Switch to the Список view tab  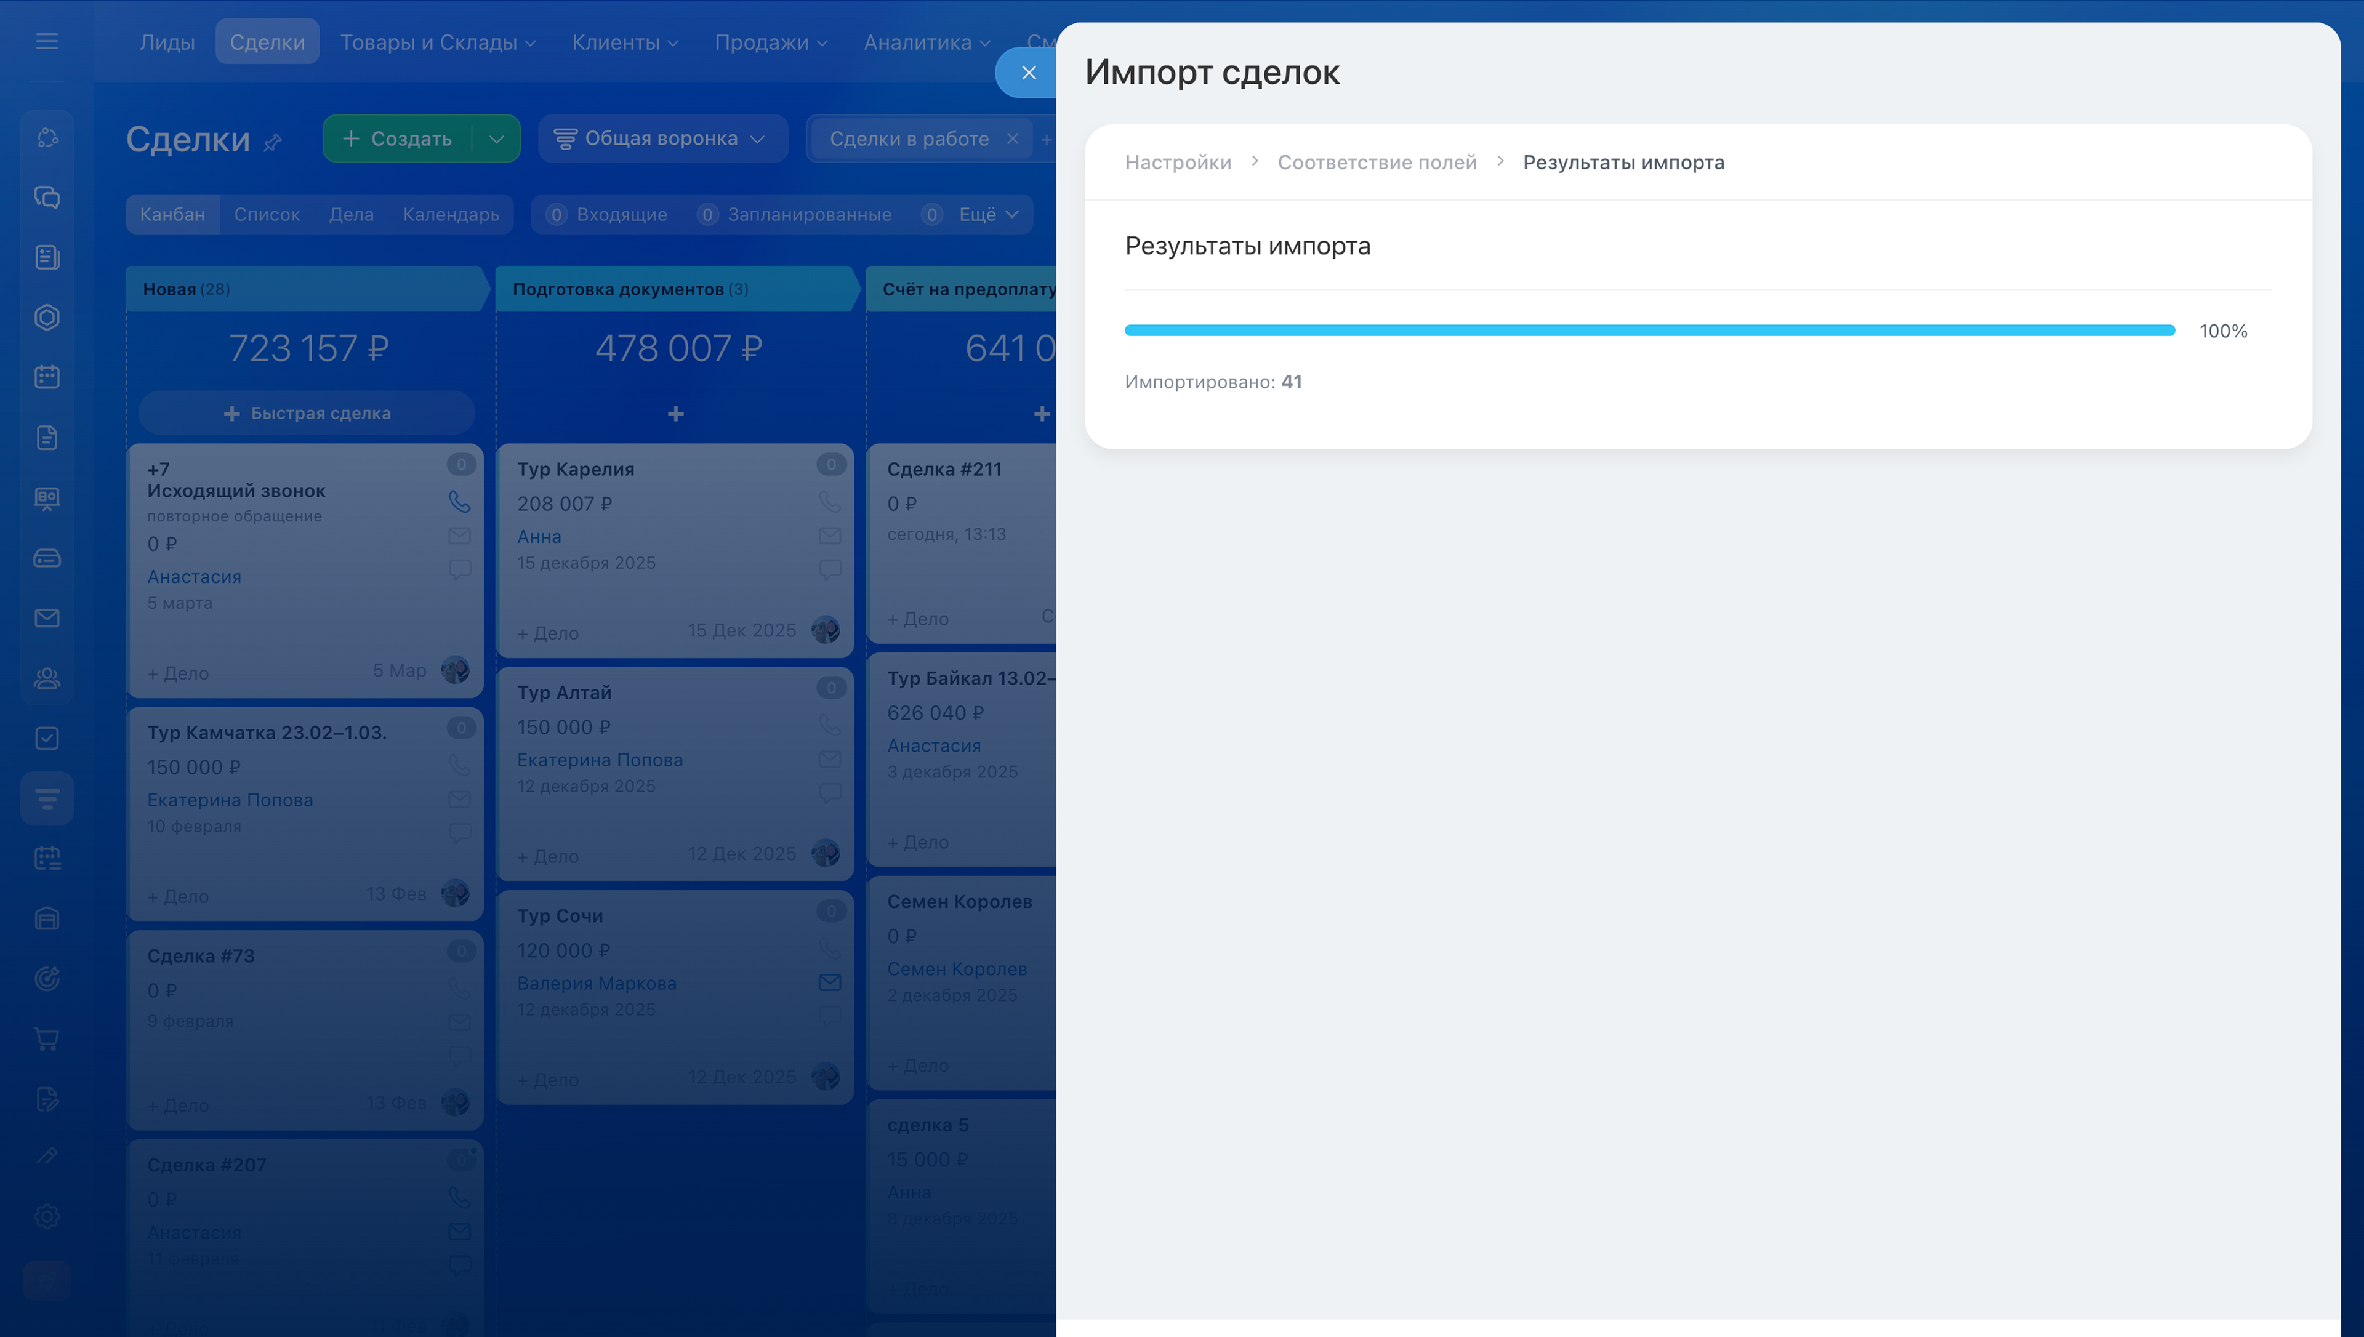click(266, 214)
